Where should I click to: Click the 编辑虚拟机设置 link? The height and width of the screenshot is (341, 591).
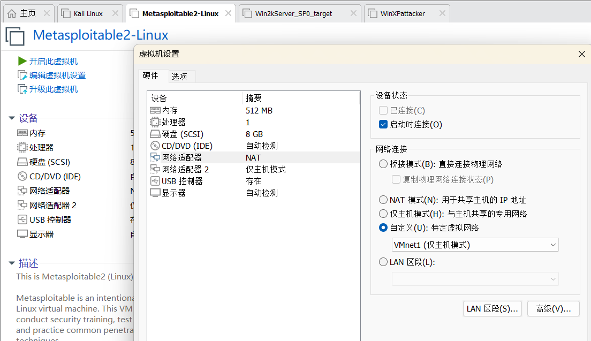pos(58,75)
